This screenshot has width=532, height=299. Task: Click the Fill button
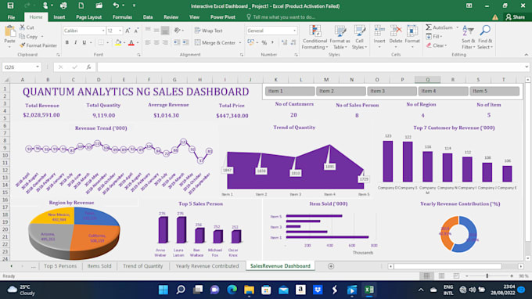434,36
